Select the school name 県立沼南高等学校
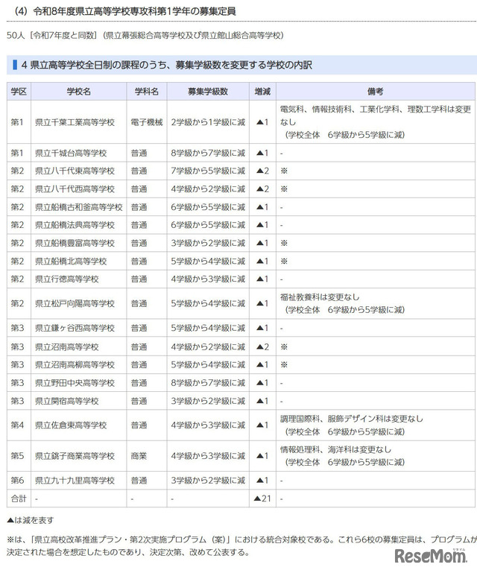 coord(67,346)
